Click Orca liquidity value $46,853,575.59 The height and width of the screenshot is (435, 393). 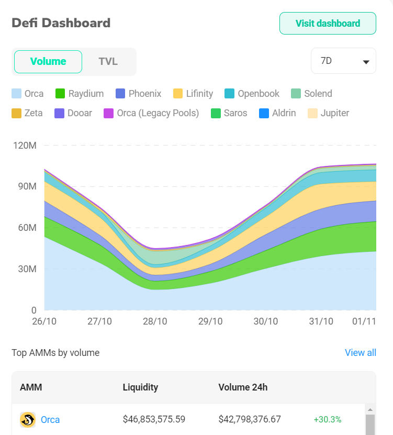point(154,419)
